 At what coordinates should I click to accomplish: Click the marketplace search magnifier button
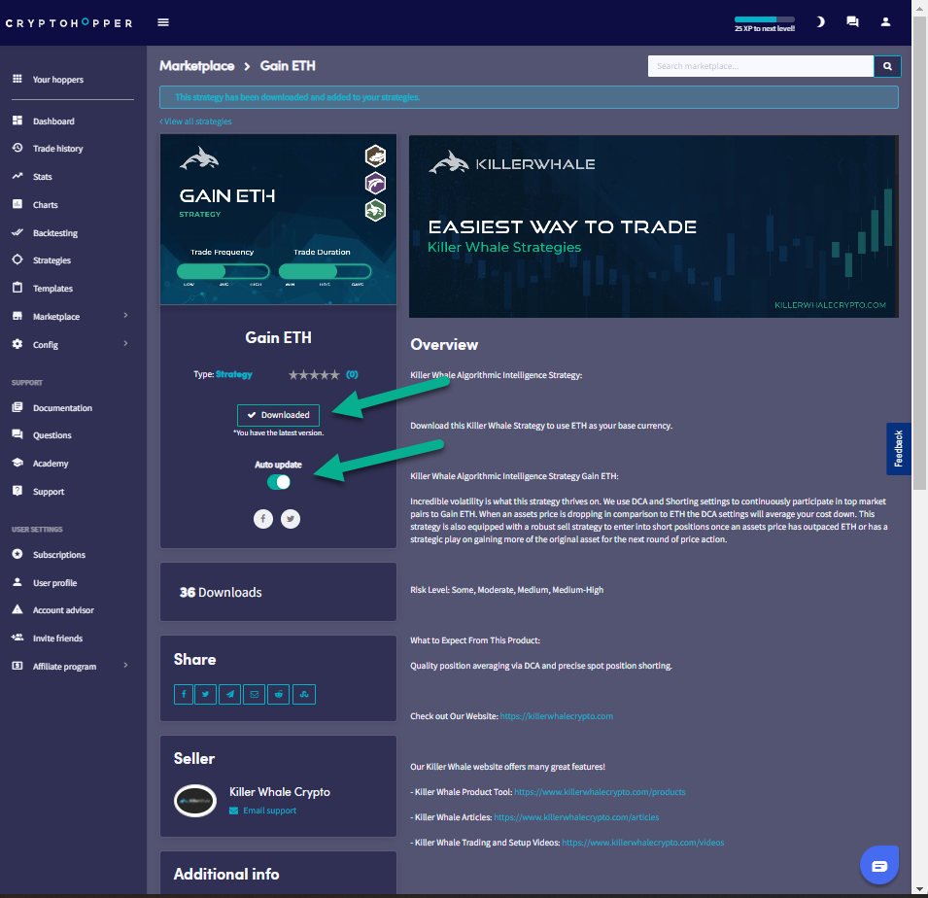pyautogui.click(x=887, y=66)
